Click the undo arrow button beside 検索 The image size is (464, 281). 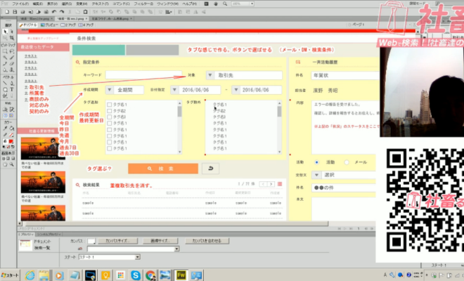(x=210, y=169)
